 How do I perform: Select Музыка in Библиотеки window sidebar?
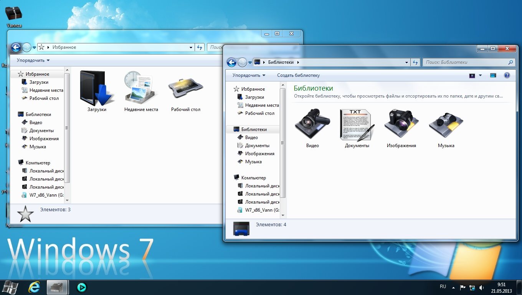pos(253,162)
